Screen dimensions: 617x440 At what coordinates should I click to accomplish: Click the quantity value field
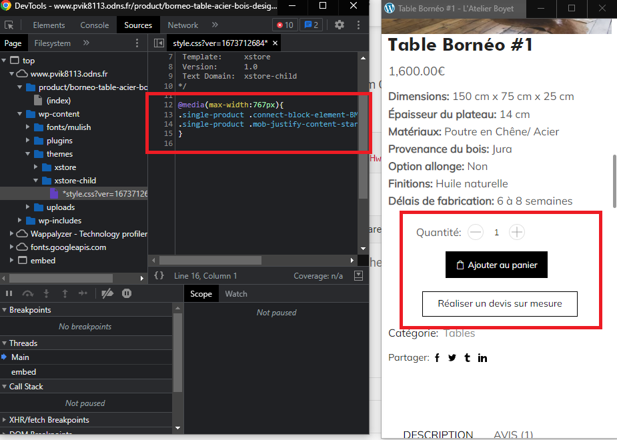click(496, 233)
